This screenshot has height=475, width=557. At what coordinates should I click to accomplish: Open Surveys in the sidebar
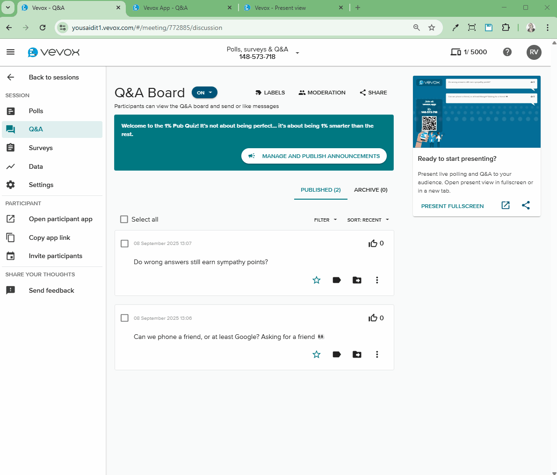41,148
